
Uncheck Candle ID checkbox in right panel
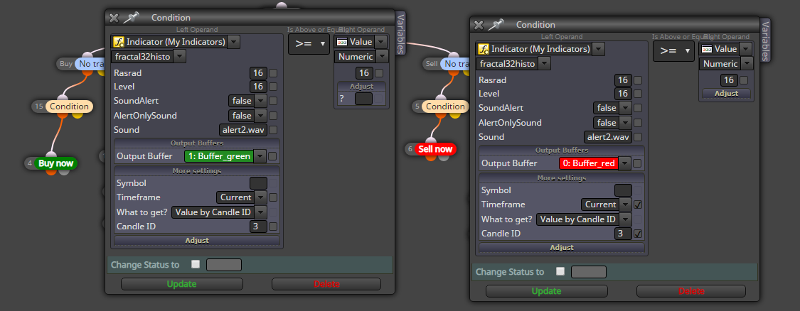pos(638,234)
